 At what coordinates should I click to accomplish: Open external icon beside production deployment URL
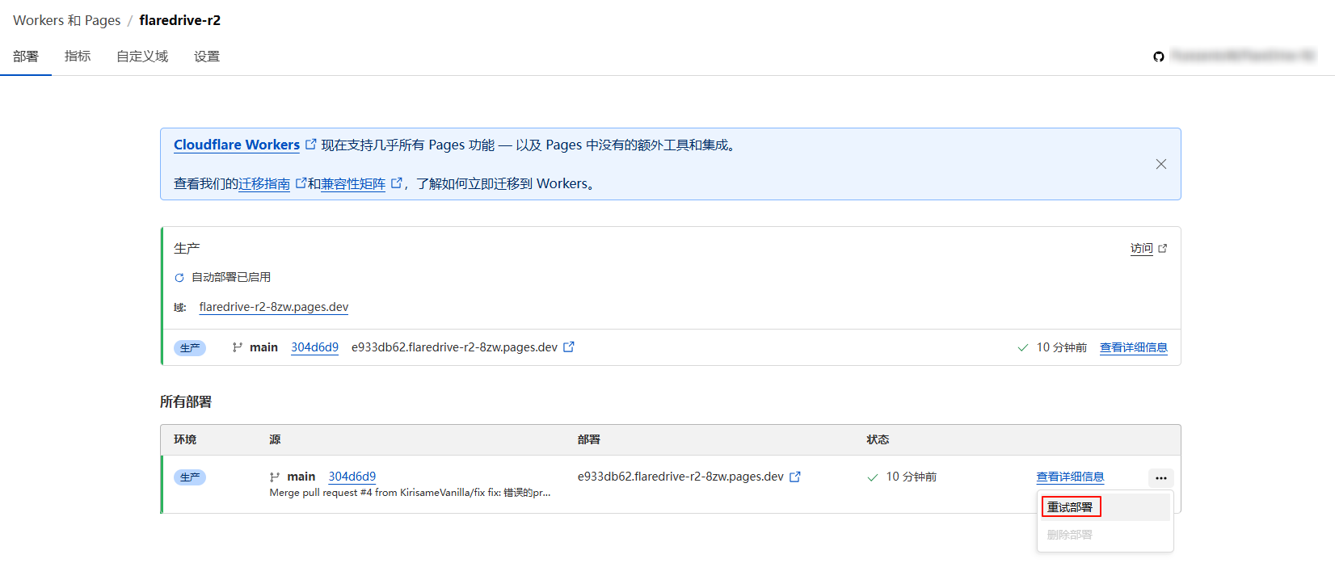point(569,347)
